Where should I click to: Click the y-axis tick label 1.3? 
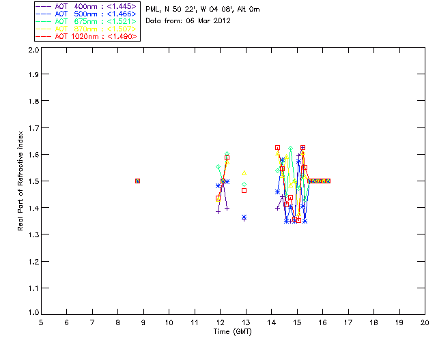33,234
